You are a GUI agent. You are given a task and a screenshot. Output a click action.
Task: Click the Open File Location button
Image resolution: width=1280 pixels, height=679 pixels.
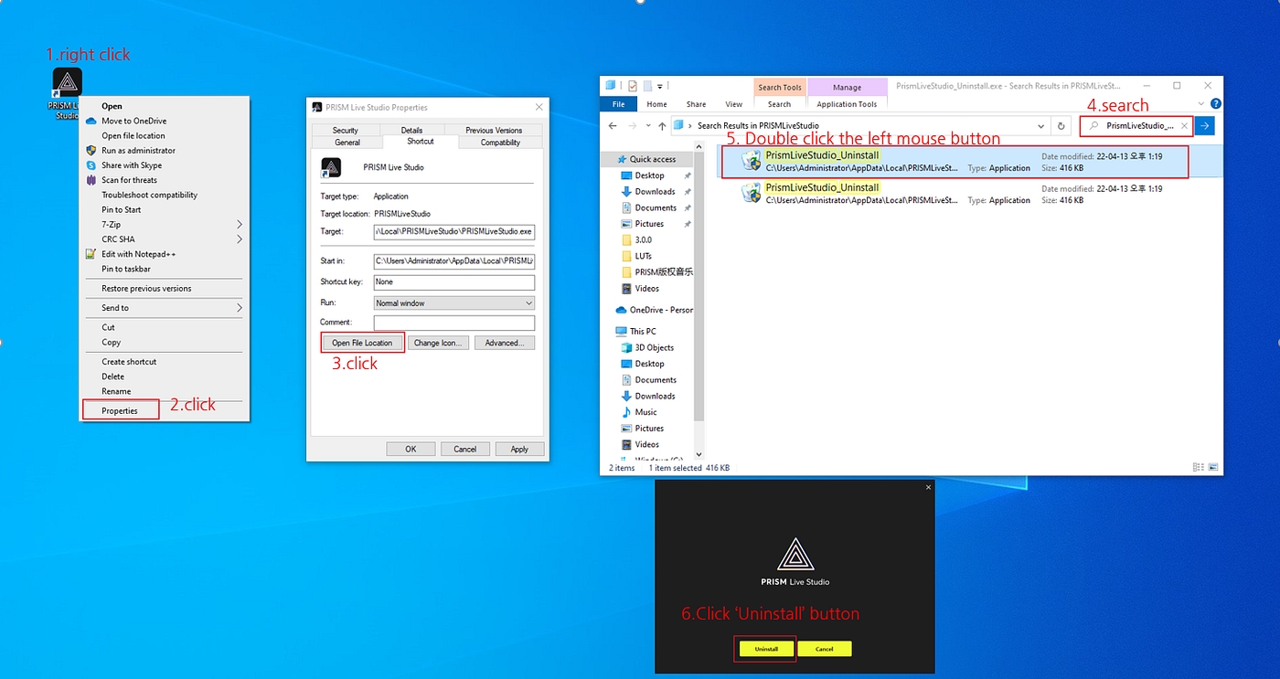(362, 343)
